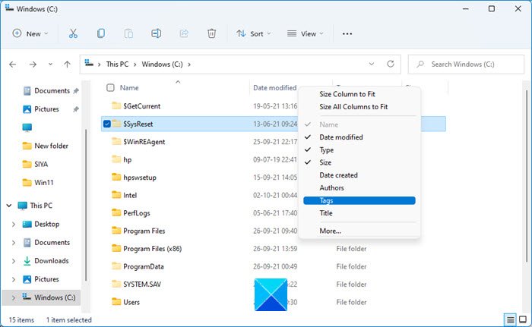
Task: Open the Sort dropdown
Action: point(254,33)
